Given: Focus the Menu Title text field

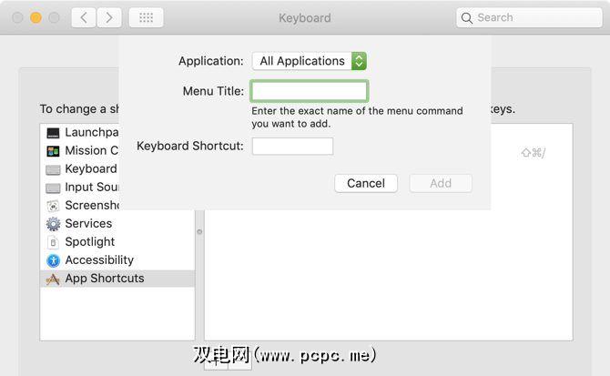Looking at the screenshot, I should pos(309,91).
